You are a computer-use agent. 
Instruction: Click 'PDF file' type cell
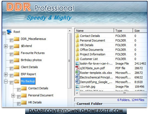pyautogui.click(x=120, y=68)
